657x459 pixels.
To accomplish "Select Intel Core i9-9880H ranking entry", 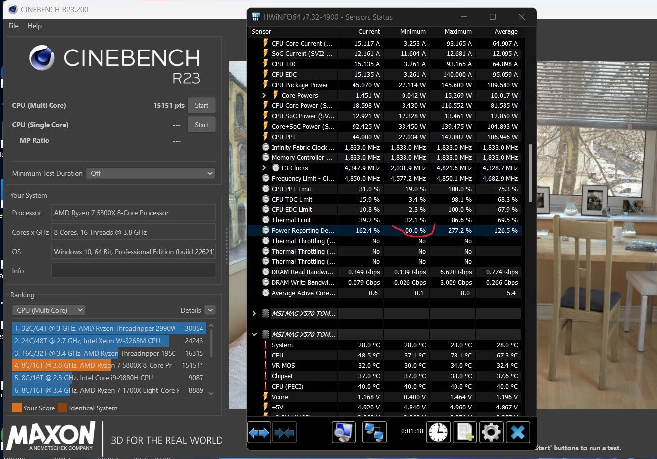I will pos(109,378).
